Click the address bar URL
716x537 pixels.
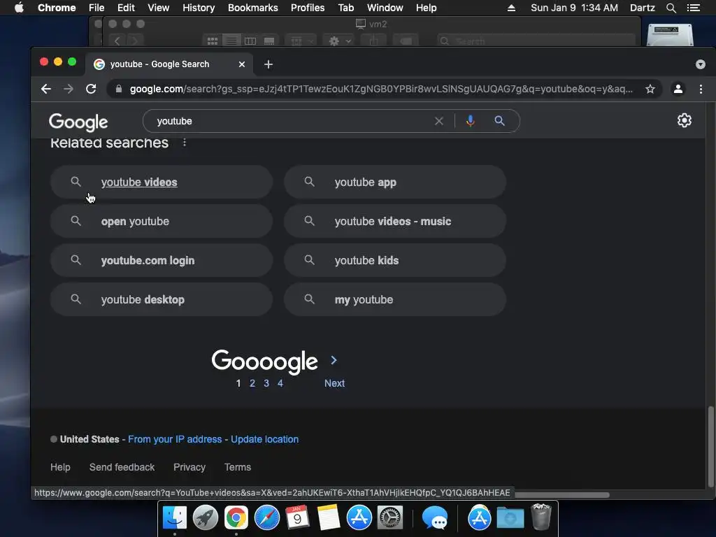click(381, 89)
